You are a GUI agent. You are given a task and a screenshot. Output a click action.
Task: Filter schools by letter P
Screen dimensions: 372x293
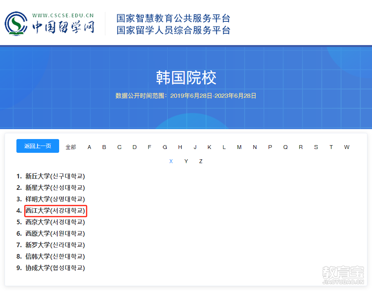(x=270, y=147)
